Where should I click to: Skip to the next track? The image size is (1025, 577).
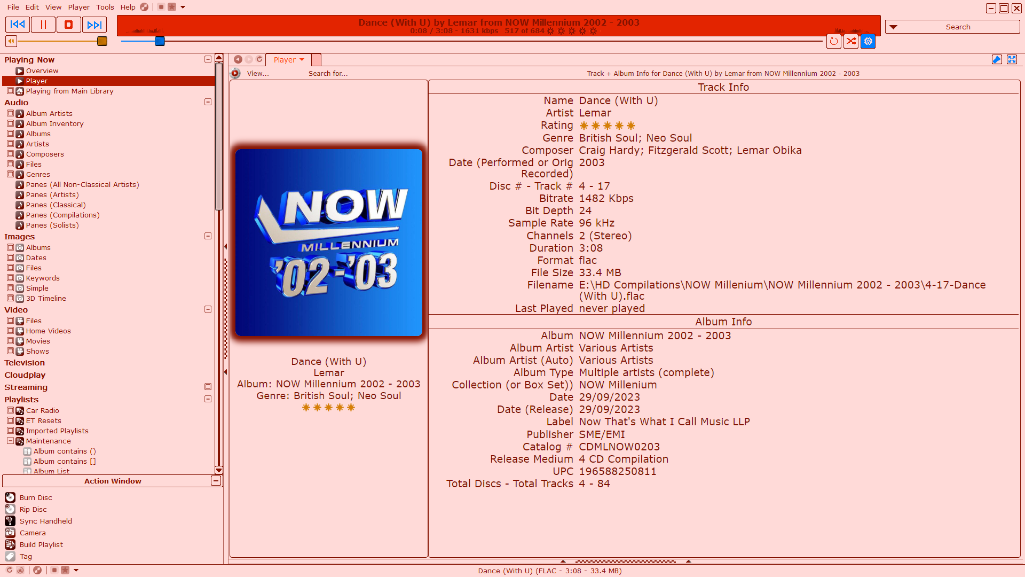[x=94, y=25]
